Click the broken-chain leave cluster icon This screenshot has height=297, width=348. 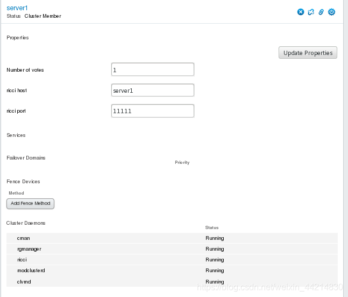click(311, 12)
